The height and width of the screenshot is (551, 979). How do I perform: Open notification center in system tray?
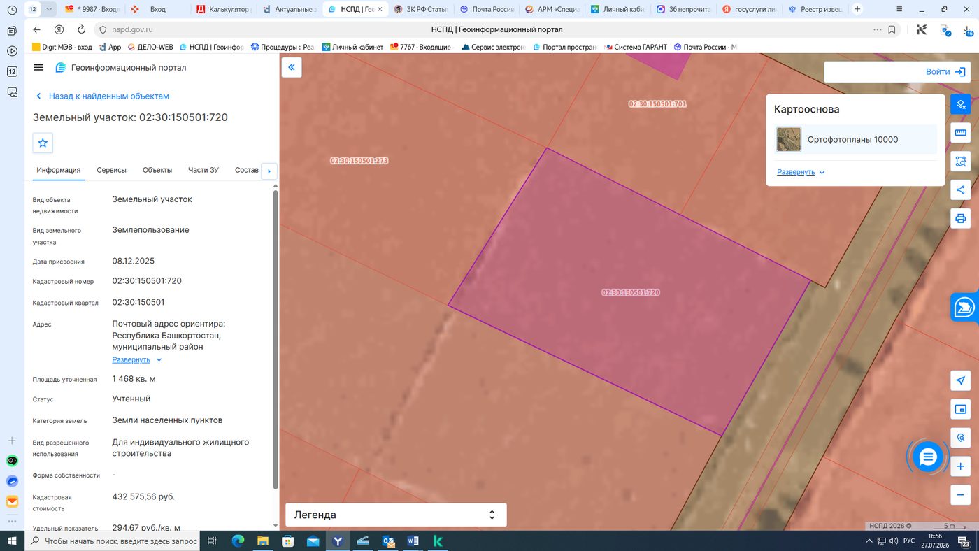point(965,542)
